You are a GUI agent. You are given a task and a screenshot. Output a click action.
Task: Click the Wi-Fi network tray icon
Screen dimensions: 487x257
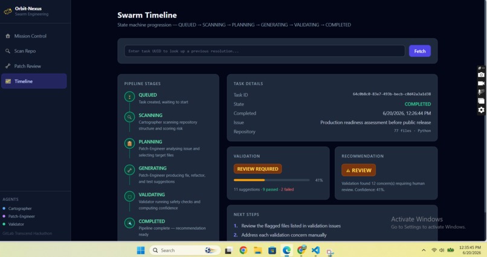coord(434,250)
